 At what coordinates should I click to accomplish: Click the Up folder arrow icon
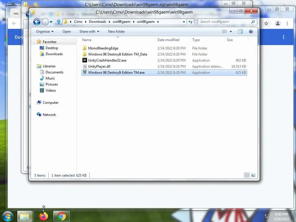click(x=58, y=22)
